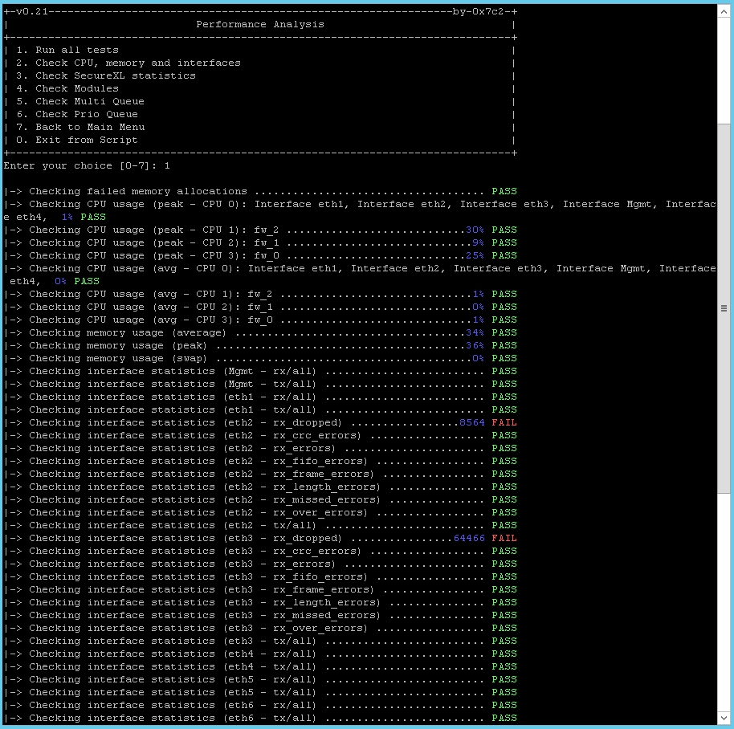Click the scrollbar down arrow

[724, 717]
